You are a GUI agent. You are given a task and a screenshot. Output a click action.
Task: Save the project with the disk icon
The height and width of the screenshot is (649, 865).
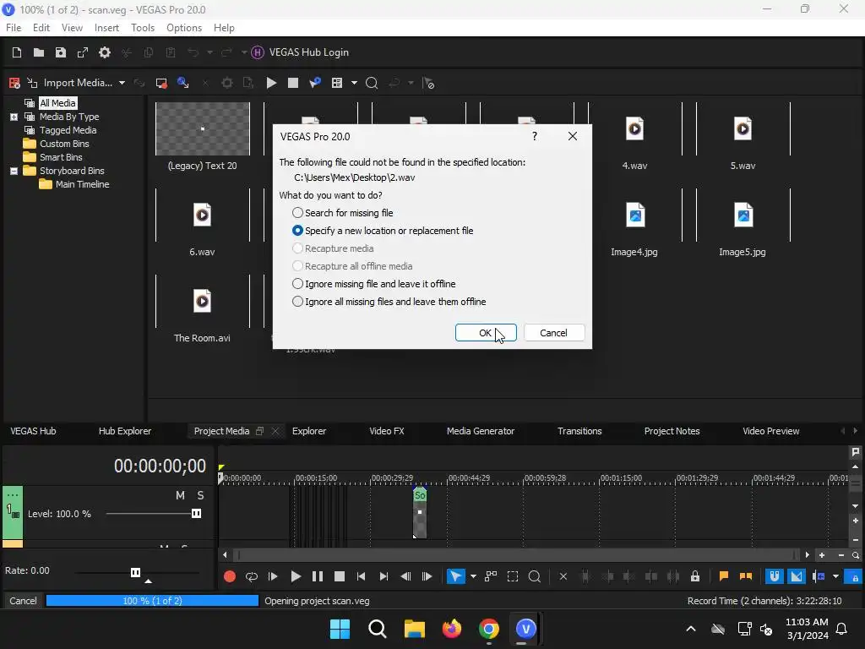point(61,52)
